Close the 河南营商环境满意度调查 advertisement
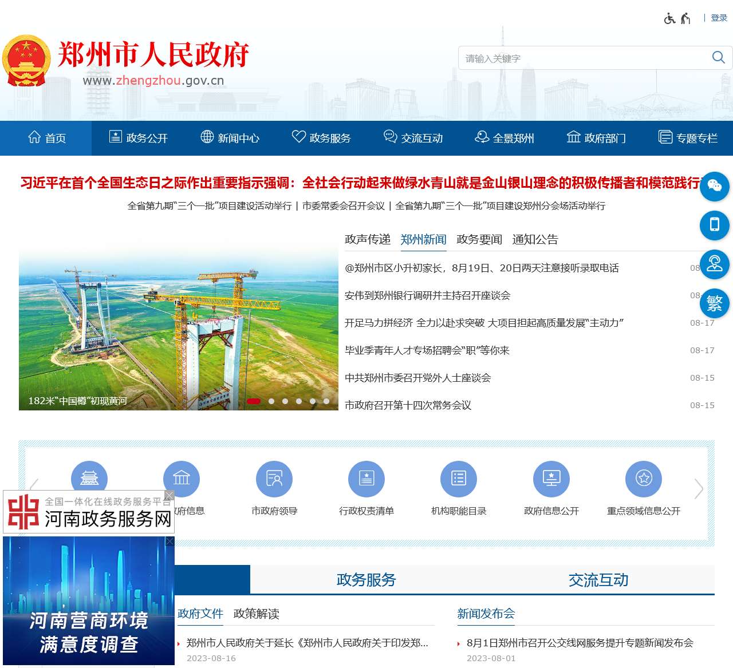Screen dimensions: 733x668 170,541
